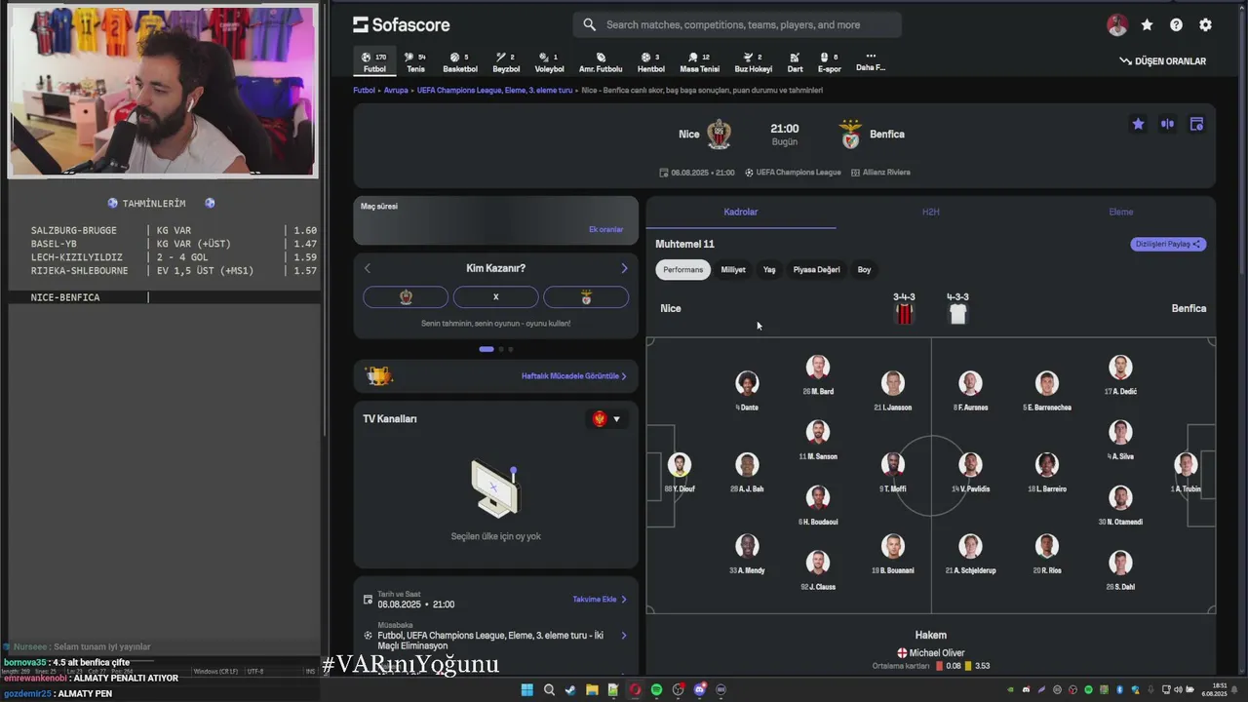Click the add-to-calendar icon in match header
1248x702 pixels.
click(1196, 124)
